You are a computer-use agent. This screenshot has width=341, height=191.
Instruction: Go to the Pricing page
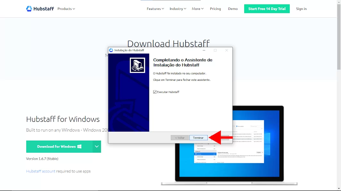tap(215, 9)
